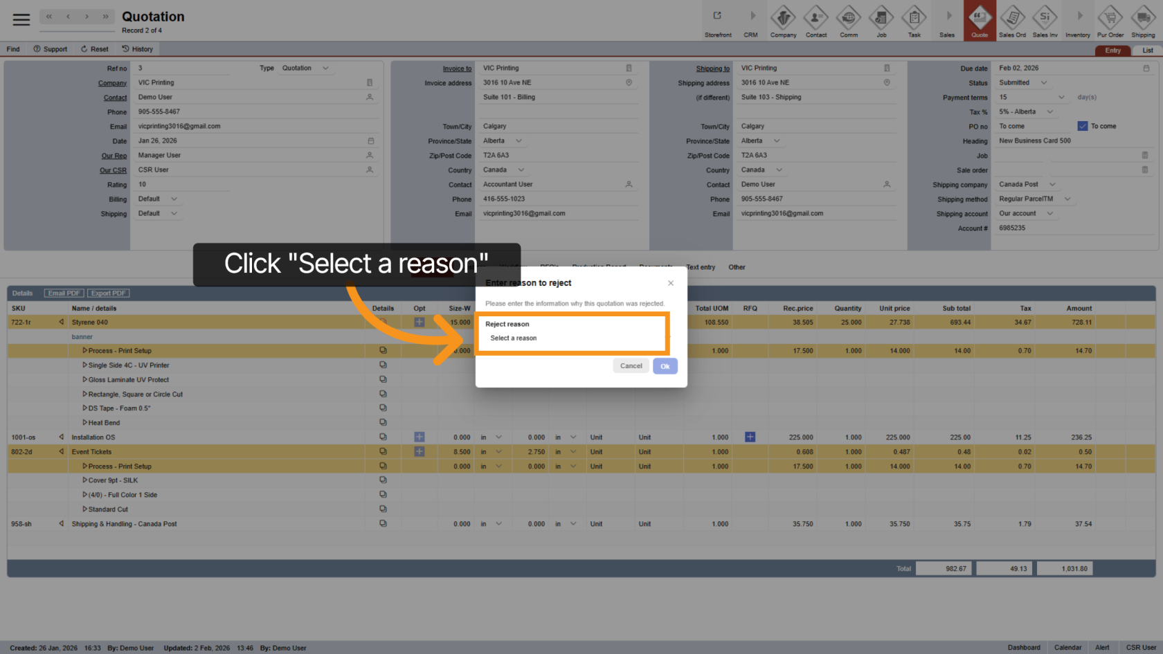The width and height of the screenshot is (1163, 654).
Task: Open the Task module icon
Action: click(914, 19)
